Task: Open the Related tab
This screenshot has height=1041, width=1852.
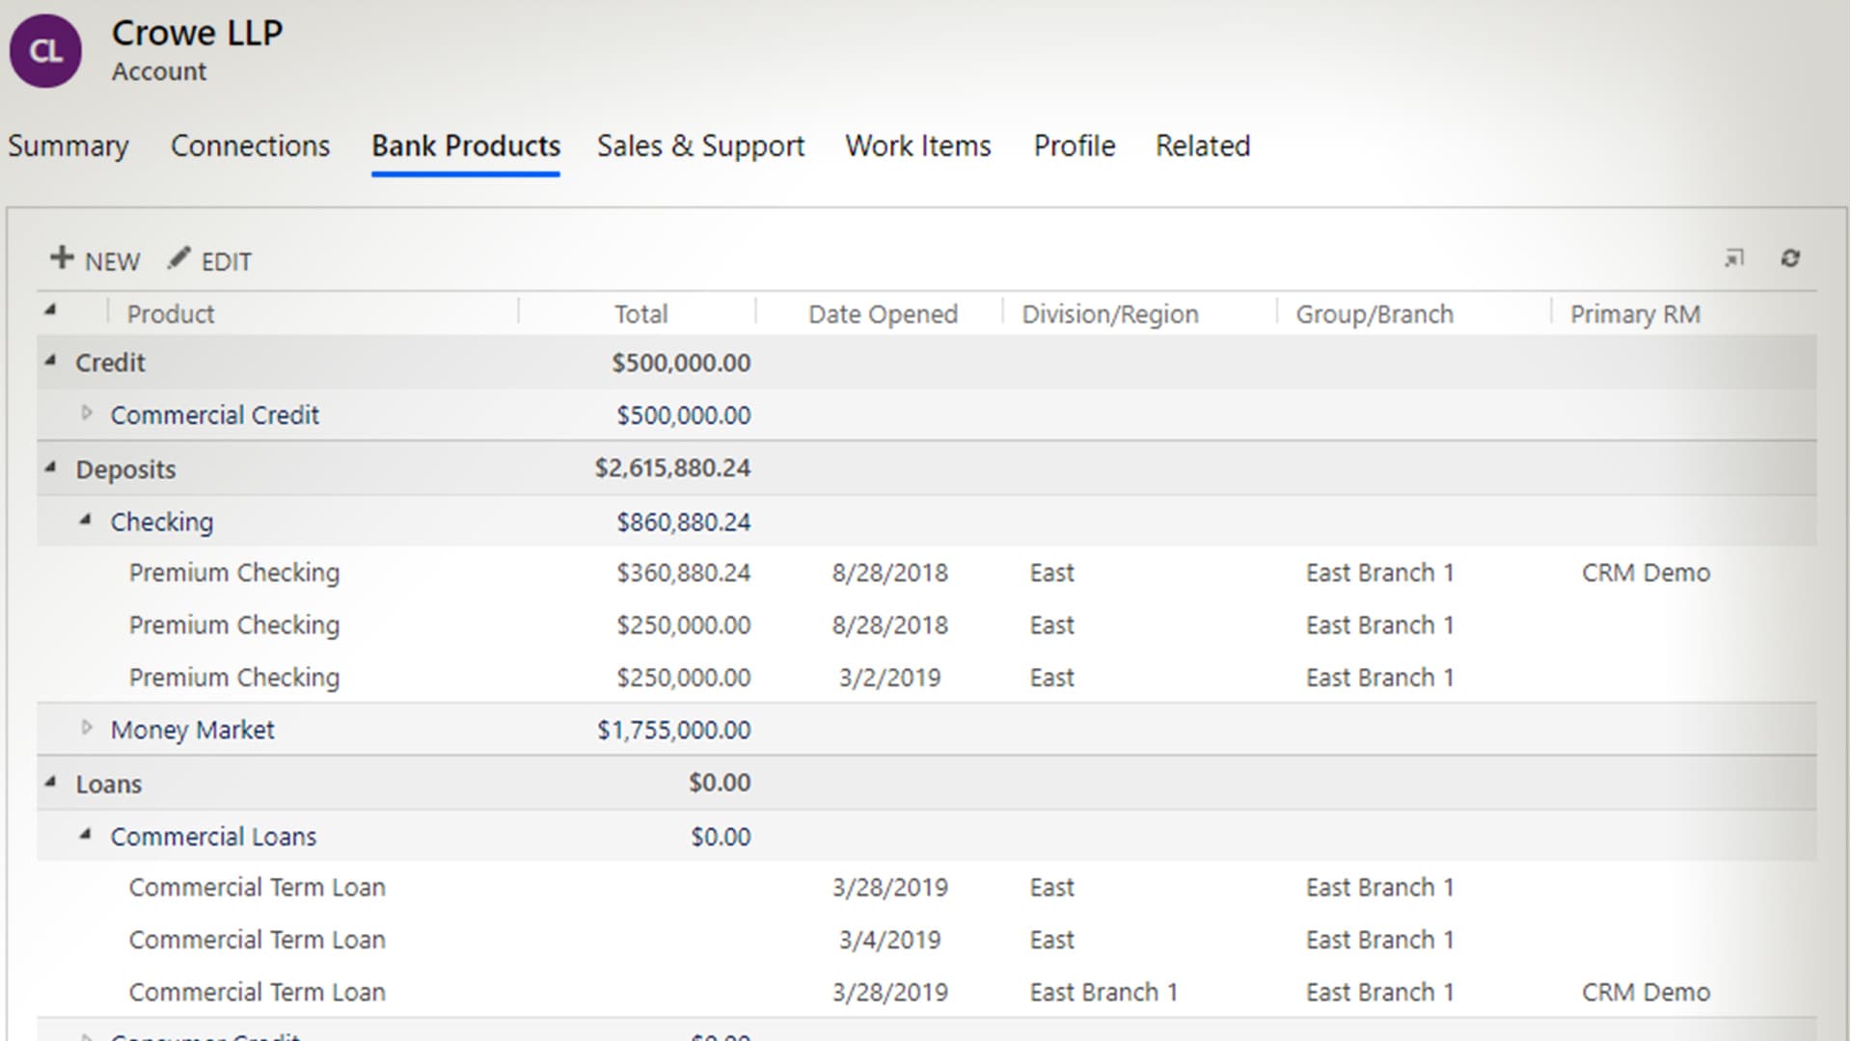Action: coord(1202,146)
